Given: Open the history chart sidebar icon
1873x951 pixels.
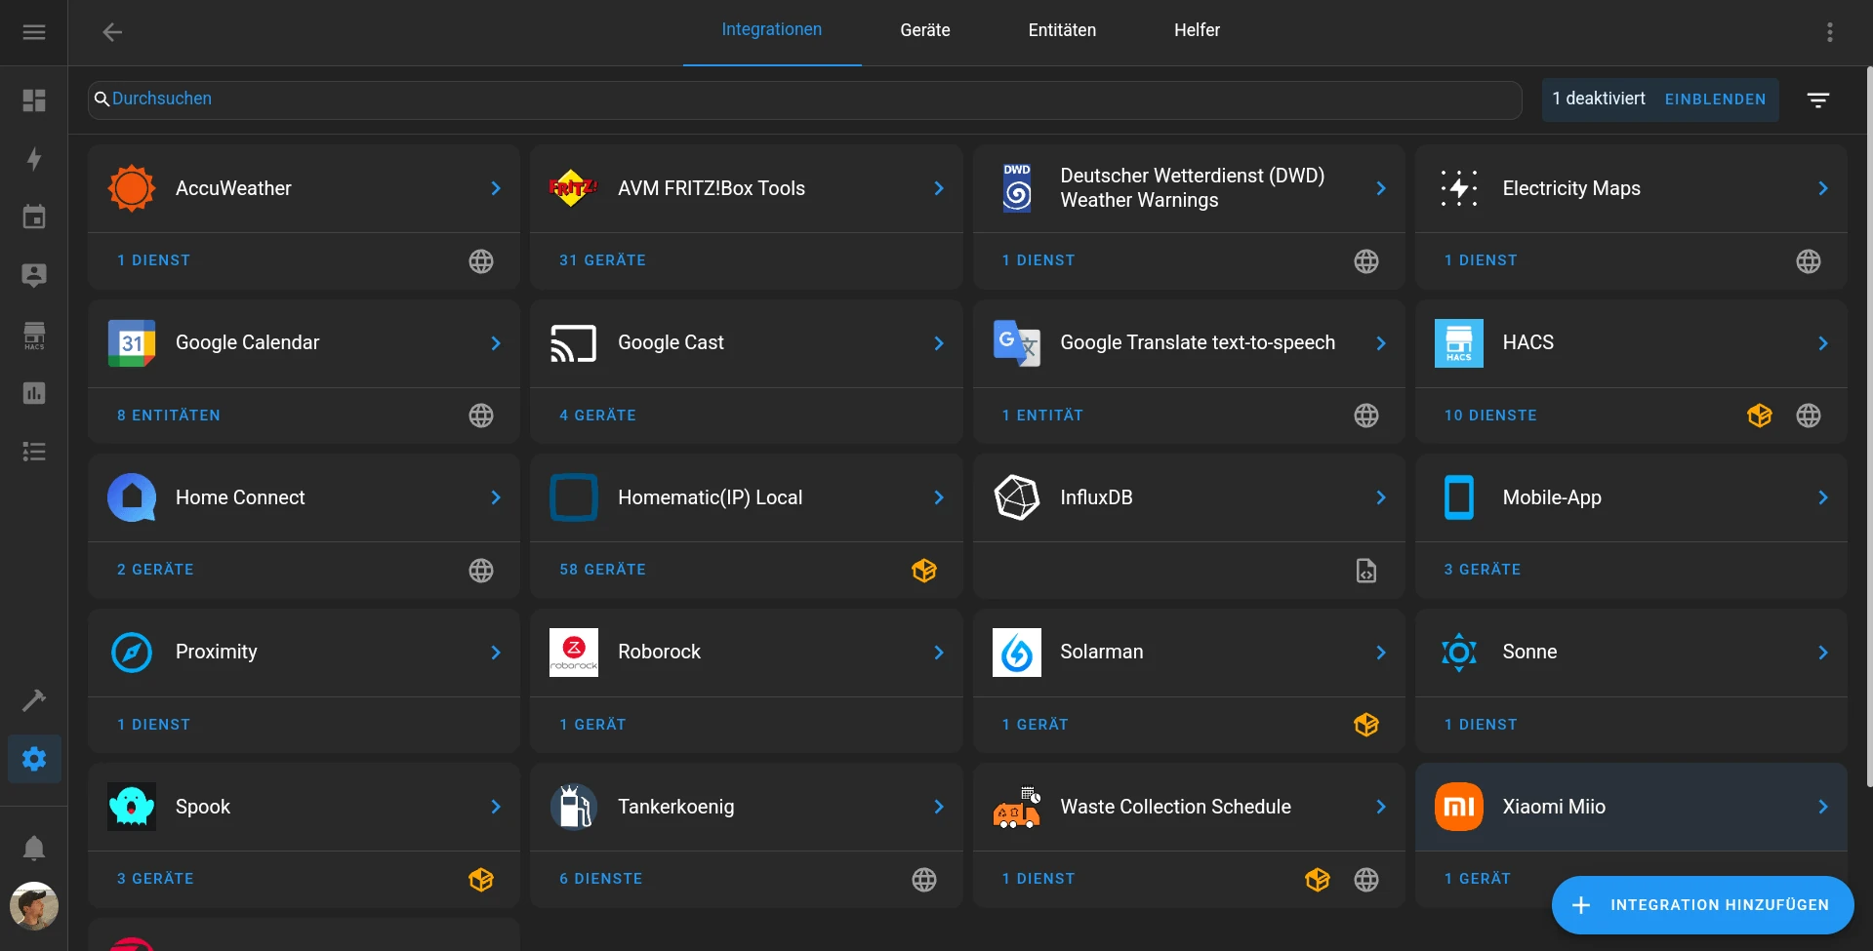Looking at the screenshot, I should coord(34,393).
